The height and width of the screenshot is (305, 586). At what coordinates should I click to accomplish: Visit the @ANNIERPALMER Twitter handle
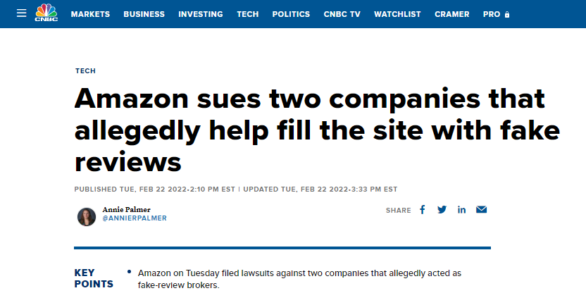135,218
